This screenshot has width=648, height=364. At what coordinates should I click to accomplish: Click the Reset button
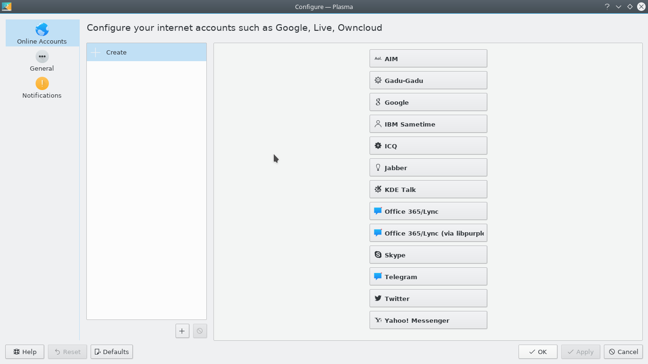[x=67, y=352]
